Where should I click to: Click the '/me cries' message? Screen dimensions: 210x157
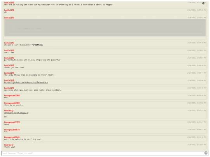tap(9, 52)
